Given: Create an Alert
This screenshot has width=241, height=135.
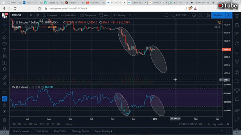Looking at the screenshot, I should [x=105, y=15].
